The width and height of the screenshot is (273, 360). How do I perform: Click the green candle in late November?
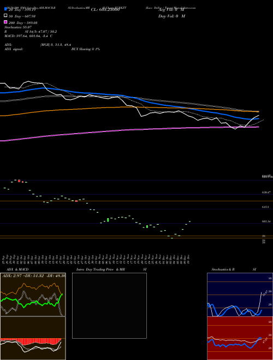pos(147,227)
